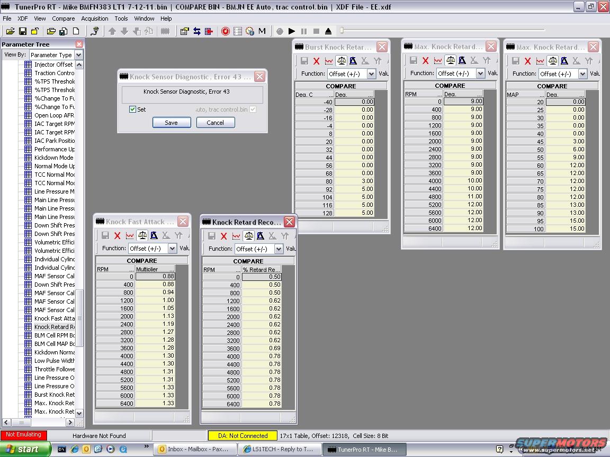Close the Parameter Tree panel
Image resolution: width=610 pixels, height=457 pixels.
click(79, 44)
